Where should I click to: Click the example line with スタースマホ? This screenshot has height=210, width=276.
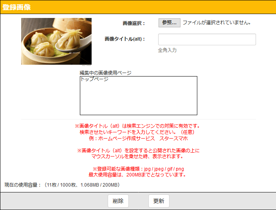point(138,138)
